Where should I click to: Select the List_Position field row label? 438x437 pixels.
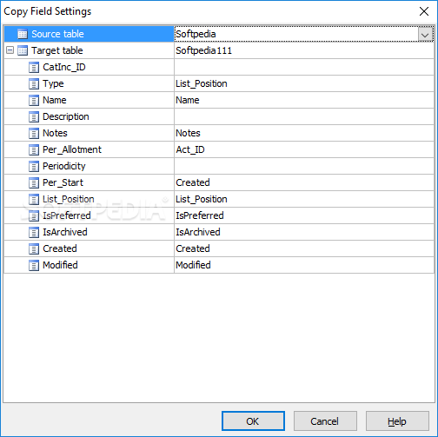point(69,199)
